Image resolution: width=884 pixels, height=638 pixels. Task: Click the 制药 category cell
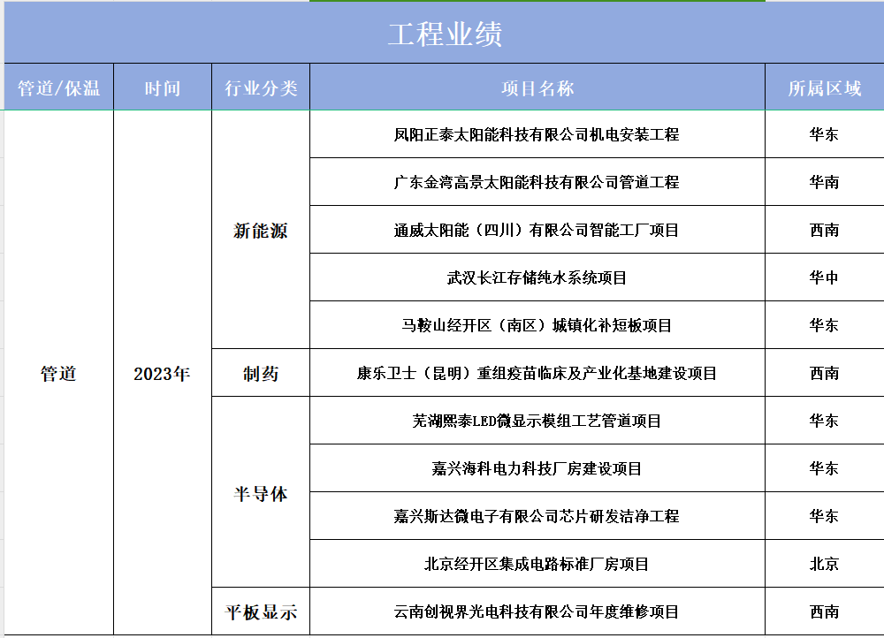pyautogui.click(x=261, y=374)
